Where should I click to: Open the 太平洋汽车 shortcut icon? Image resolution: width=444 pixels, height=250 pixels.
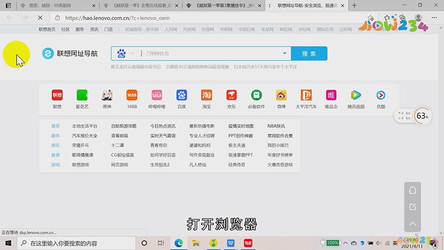306,95
